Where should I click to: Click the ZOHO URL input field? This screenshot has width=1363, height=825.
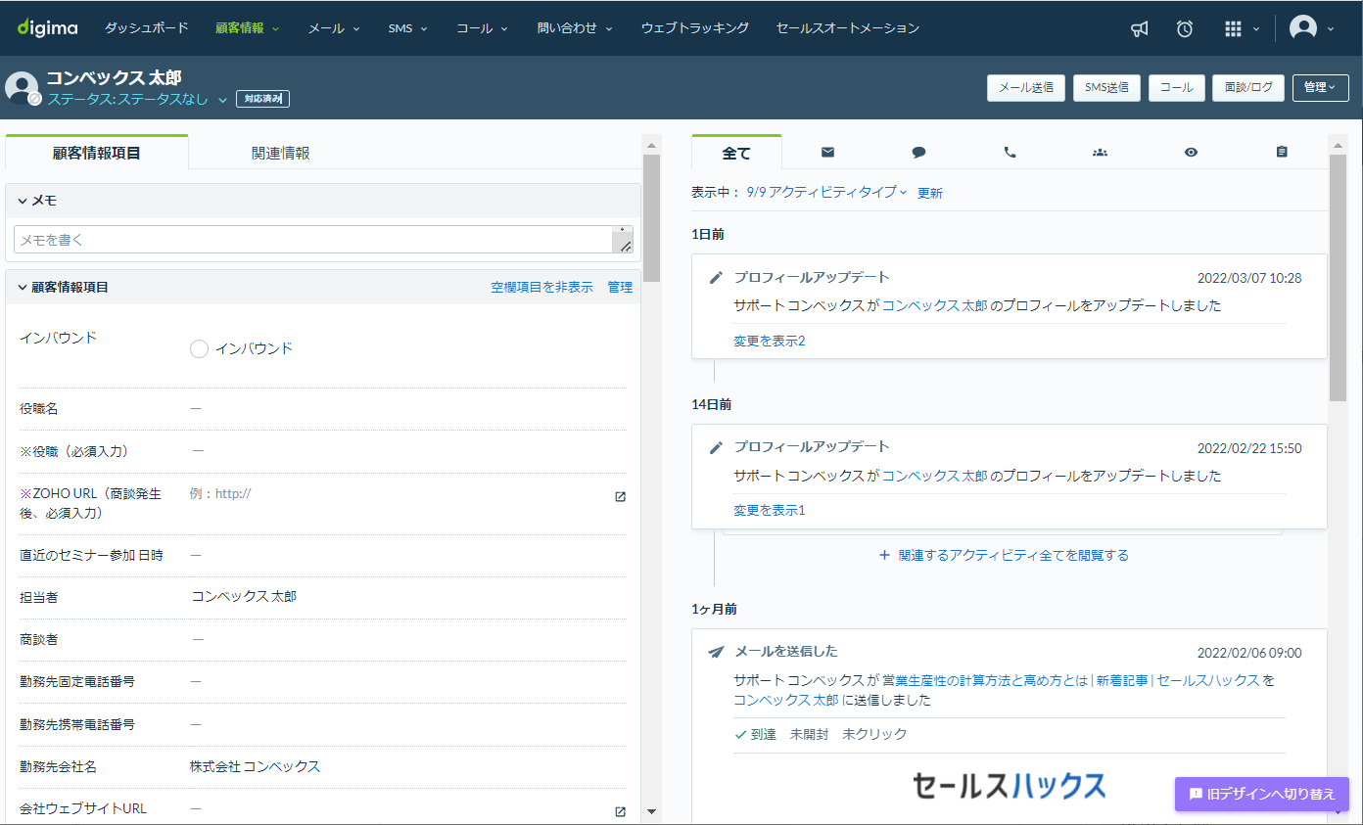click(x=397, y=494)
